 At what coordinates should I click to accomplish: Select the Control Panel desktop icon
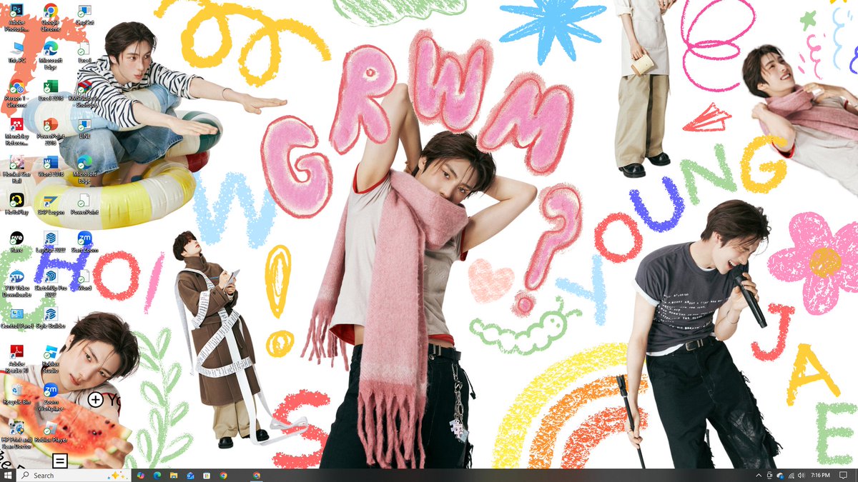(16, 318)
